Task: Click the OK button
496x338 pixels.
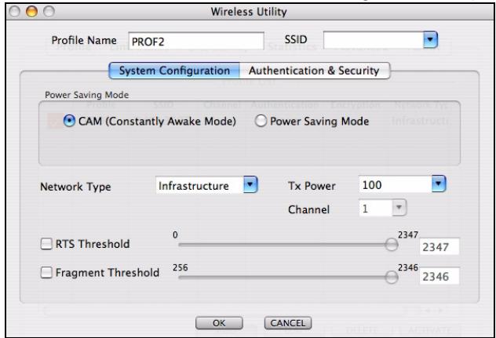Action: tap(219, 323)
